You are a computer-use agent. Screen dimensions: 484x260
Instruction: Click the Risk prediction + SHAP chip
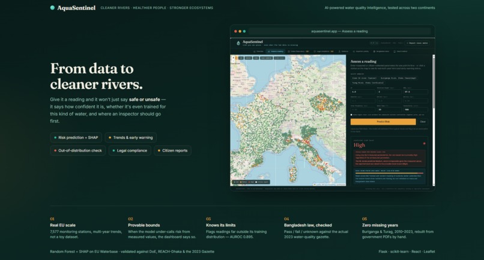click(76, 138)
